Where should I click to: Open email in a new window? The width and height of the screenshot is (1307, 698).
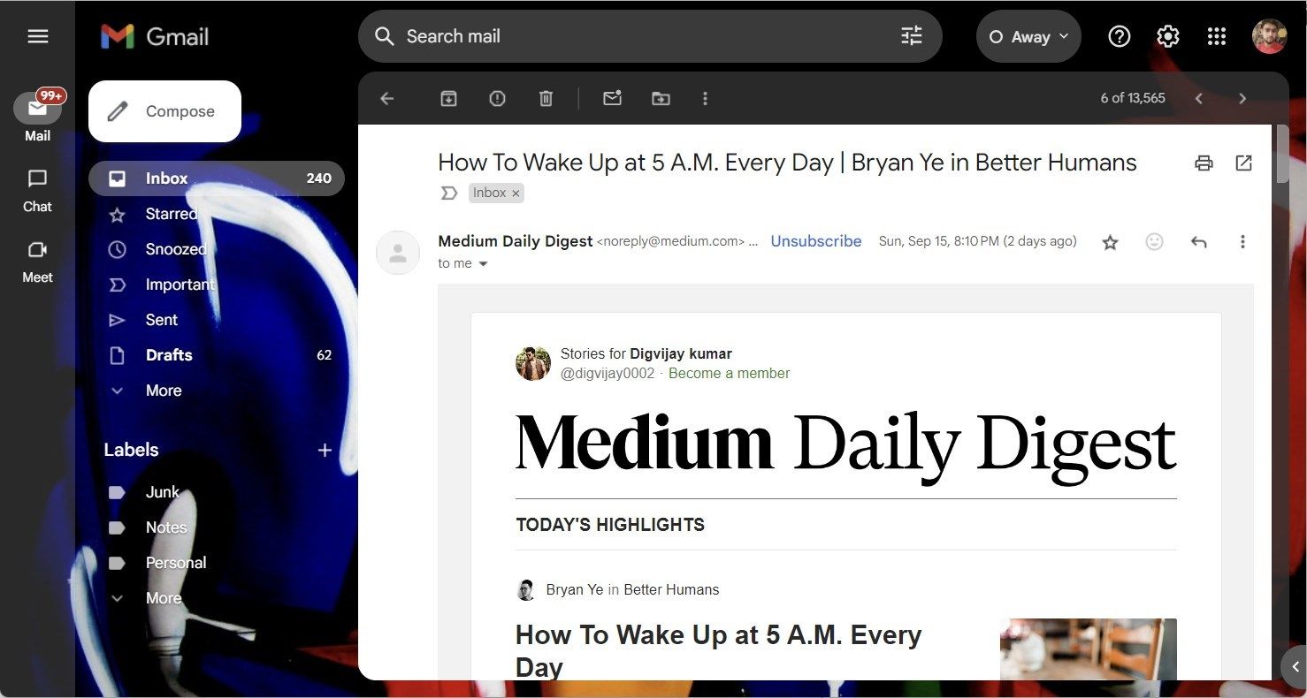pos(1243,163)
